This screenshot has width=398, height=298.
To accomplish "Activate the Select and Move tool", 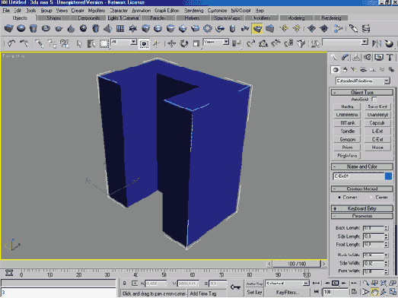I will [x=171, y=43].
